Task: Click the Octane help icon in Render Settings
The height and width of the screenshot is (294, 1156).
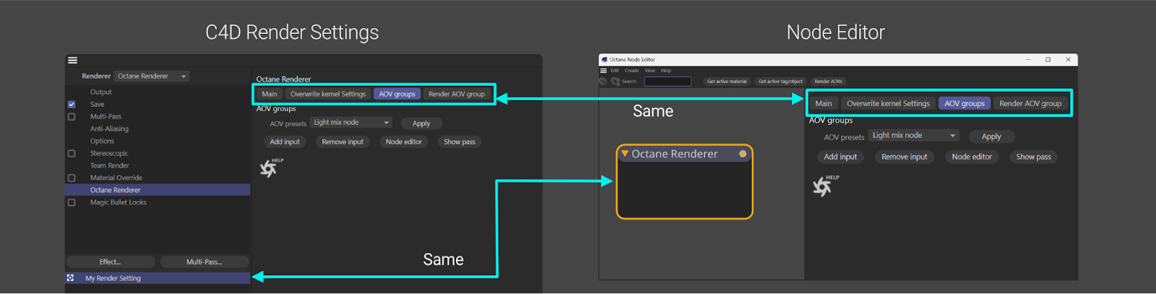Action: click(x=269, y=168)
